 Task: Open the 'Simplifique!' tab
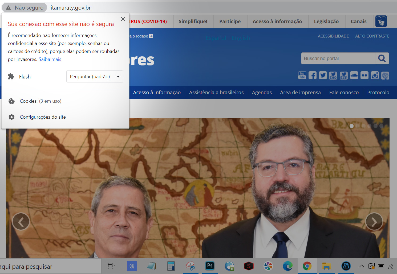(x=193, y=22)
